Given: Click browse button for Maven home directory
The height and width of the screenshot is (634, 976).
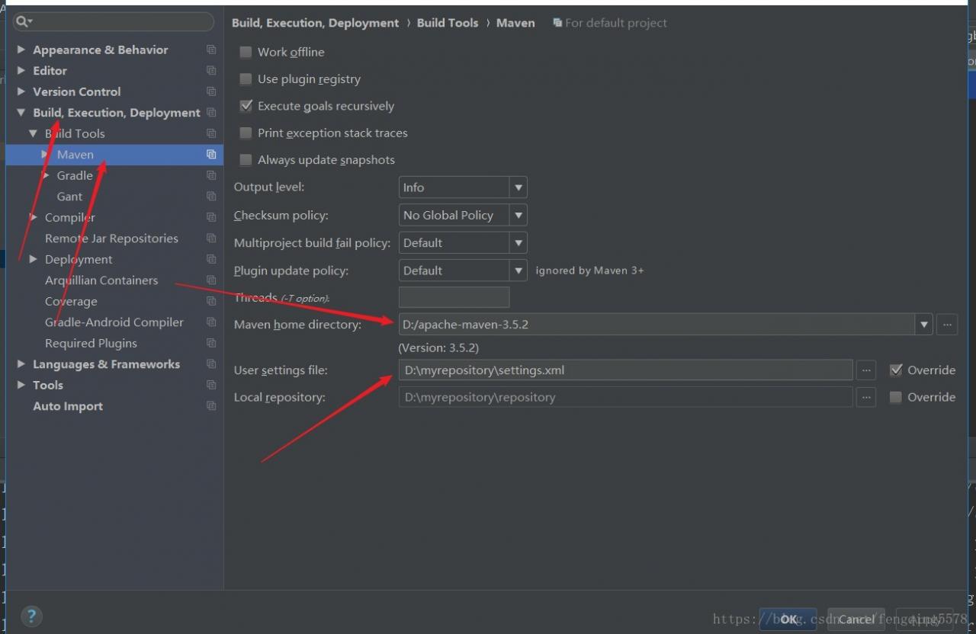Looking at the screenshot, I should pos(947,325).
